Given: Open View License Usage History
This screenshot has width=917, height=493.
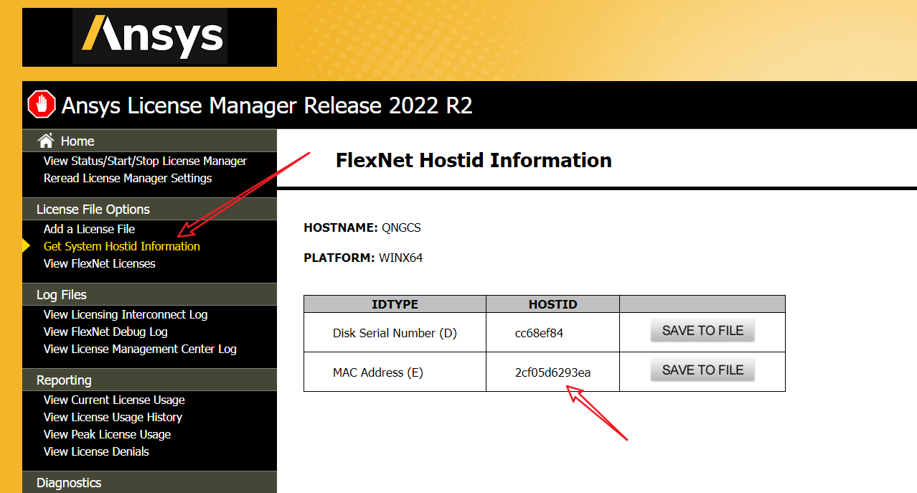Looking at the screenshot, I should [113, 417].
